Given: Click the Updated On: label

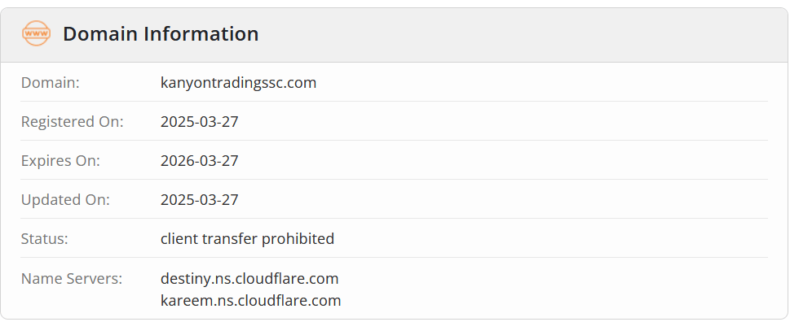Looking at the screenshot, I should (x=65, y=200).
